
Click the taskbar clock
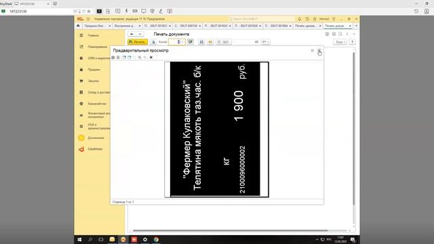pyautogui.click(x=340, y=239)
